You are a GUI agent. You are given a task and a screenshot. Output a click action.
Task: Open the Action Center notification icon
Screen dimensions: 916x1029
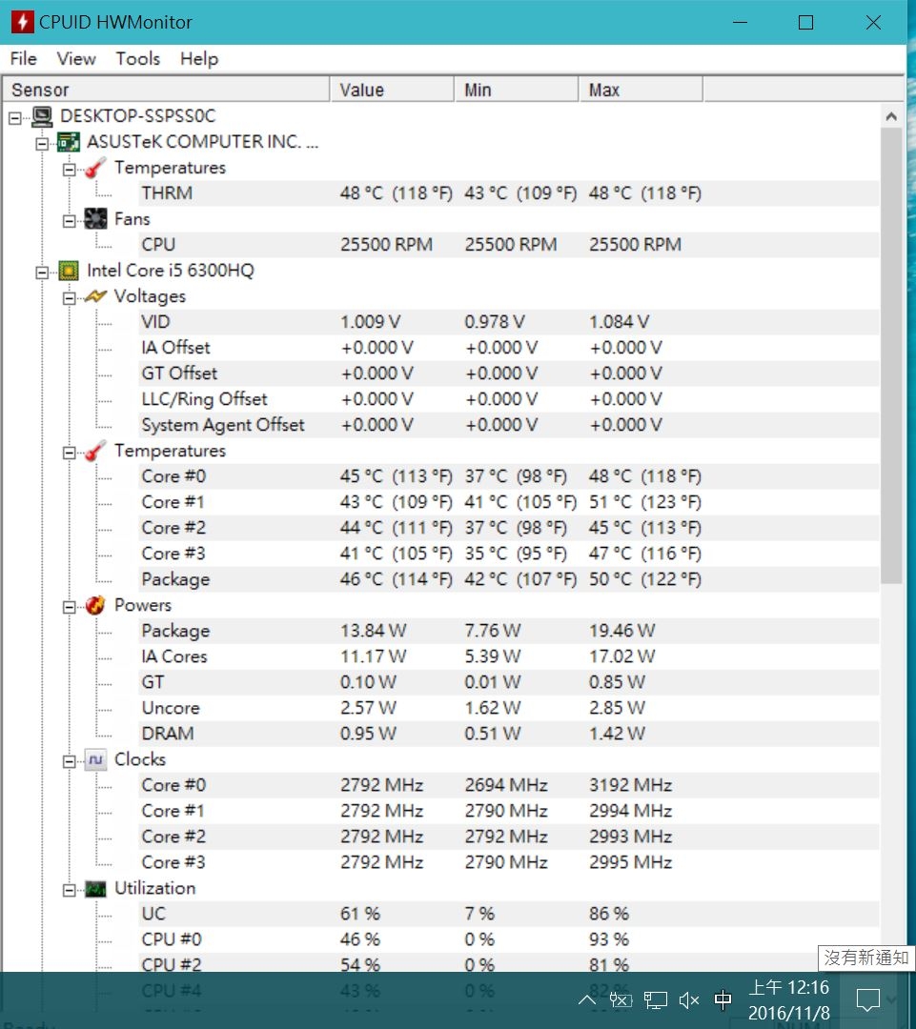[868, 1000]
